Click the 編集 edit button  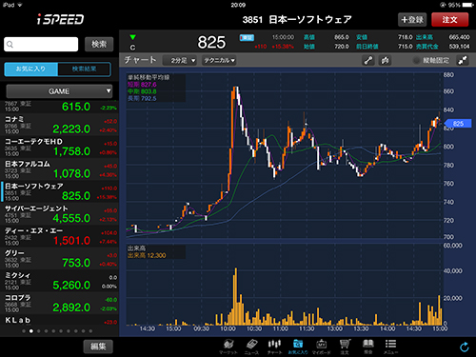98,347
